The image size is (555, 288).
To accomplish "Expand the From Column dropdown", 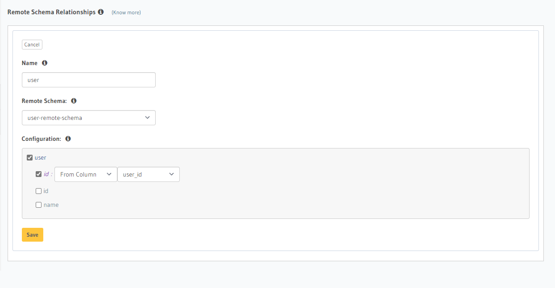I will pyautogui.click(x=86, y=174).
